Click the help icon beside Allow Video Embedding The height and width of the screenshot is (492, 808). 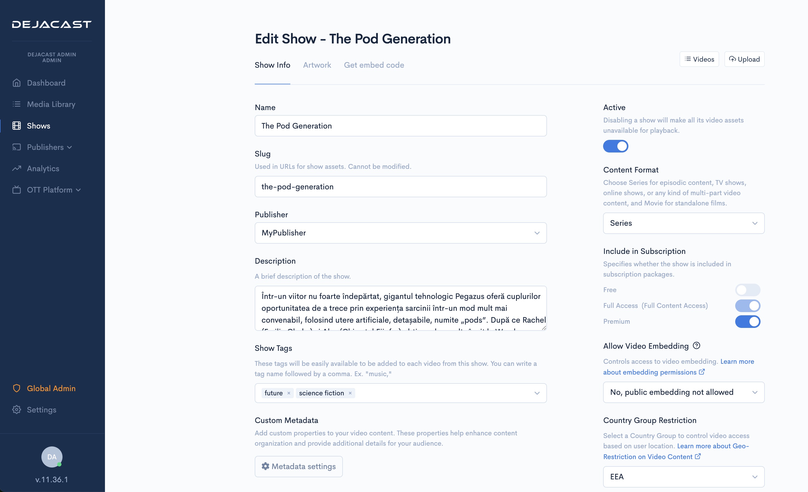point(696,346)
